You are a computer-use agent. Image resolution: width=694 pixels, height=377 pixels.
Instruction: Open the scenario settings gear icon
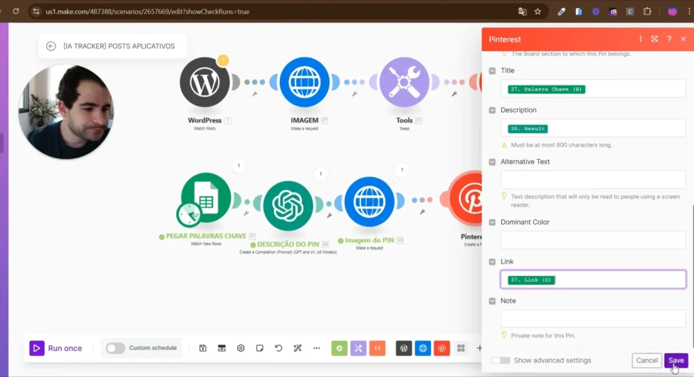[241, 349]
